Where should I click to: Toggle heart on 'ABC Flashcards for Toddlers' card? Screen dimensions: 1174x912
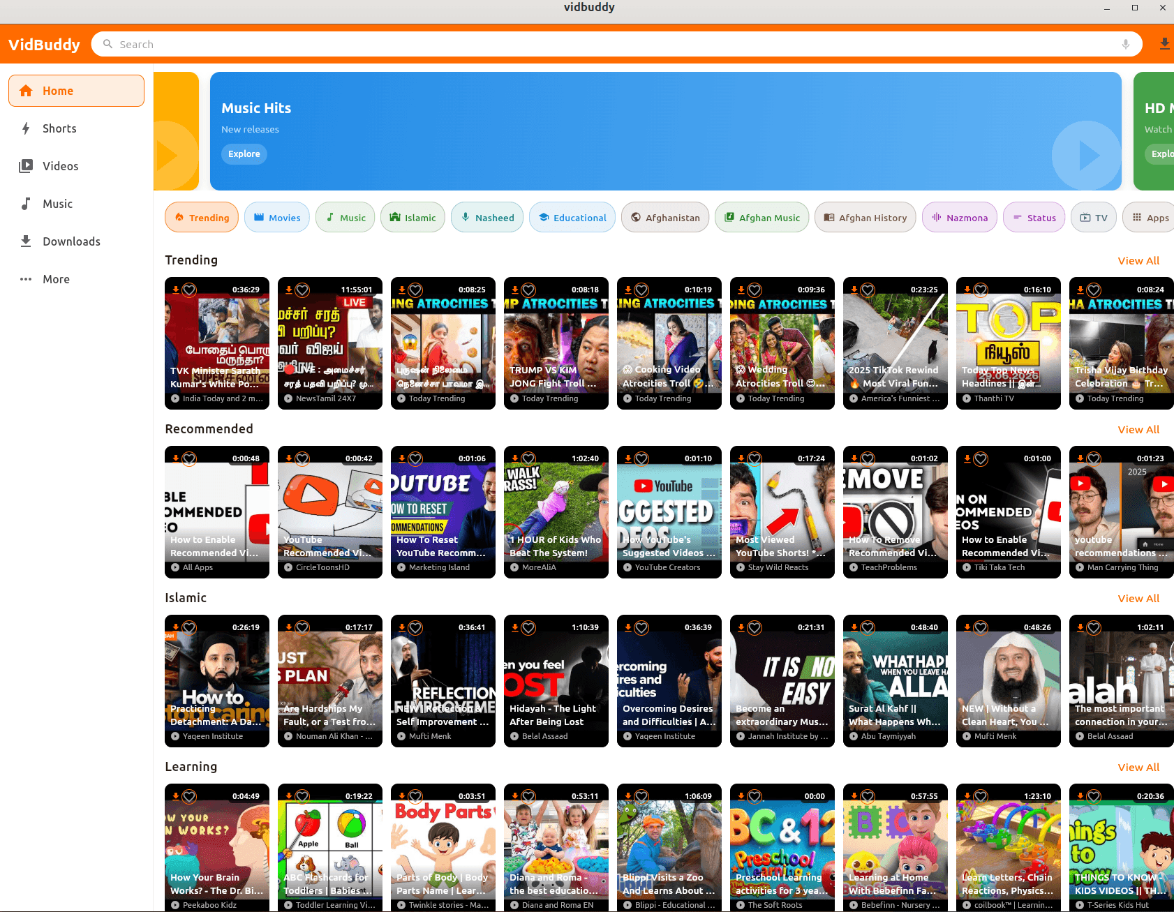302,796
